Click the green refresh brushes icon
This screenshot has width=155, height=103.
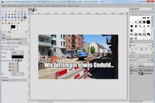[x=151, y=49]
